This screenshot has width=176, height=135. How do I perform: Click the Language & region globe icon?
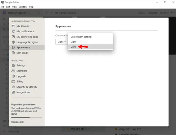coord(13,42)
